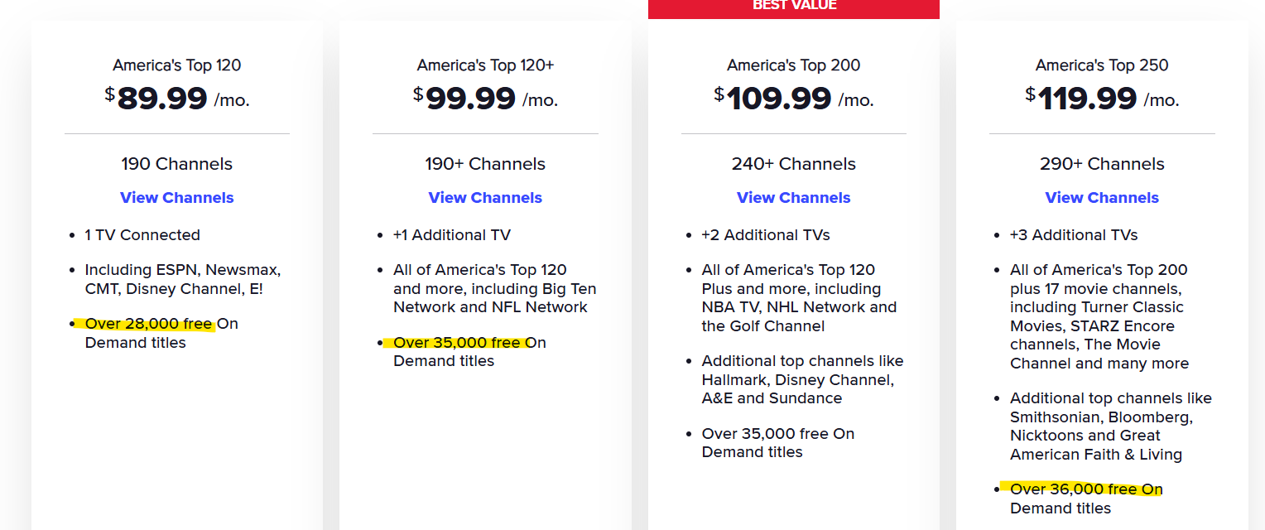Select the America's Top 250 plan title
Image resolution: width=1265 pixels, height=530 pixels.
(1101, 65)
